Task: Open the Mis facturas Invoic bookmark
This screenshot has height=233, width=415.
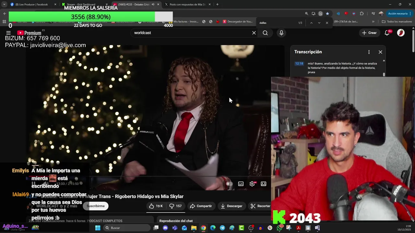Action: (184, 22)
